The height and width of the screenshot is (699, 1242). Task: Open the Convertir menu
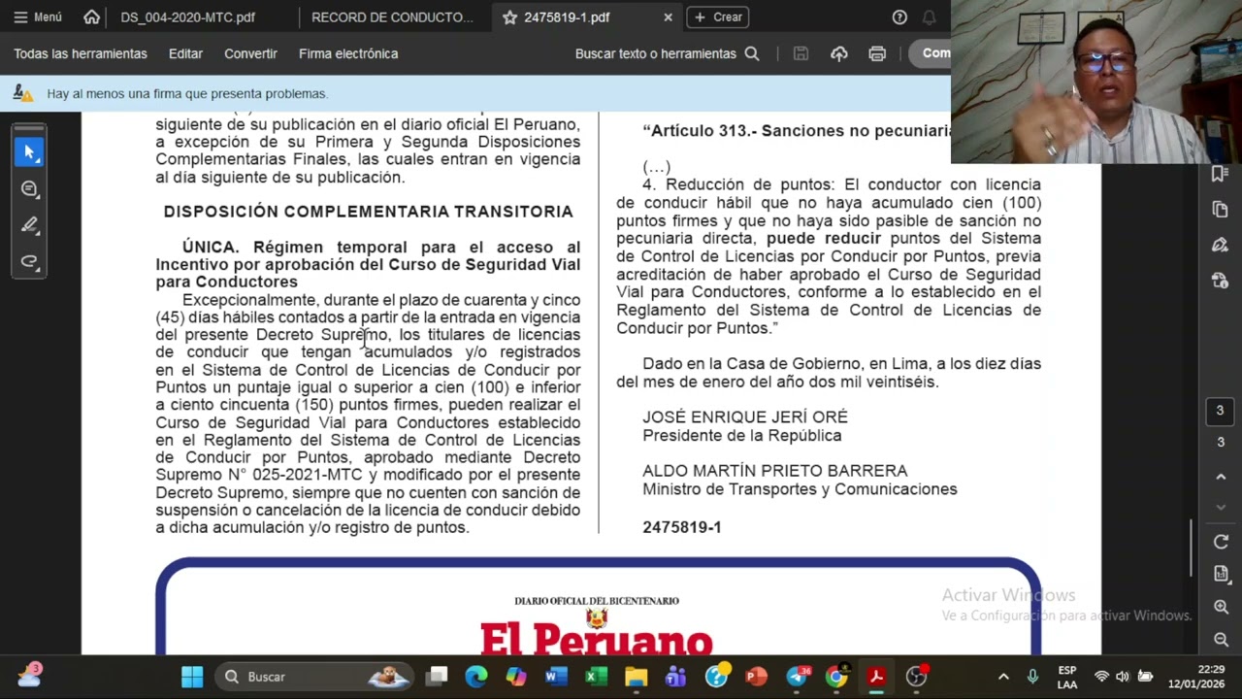click(250, 53)
